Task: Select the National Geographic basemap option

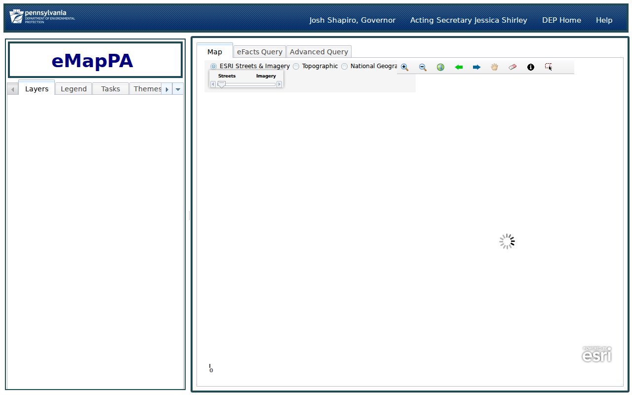Action: [x=344, y=66]
